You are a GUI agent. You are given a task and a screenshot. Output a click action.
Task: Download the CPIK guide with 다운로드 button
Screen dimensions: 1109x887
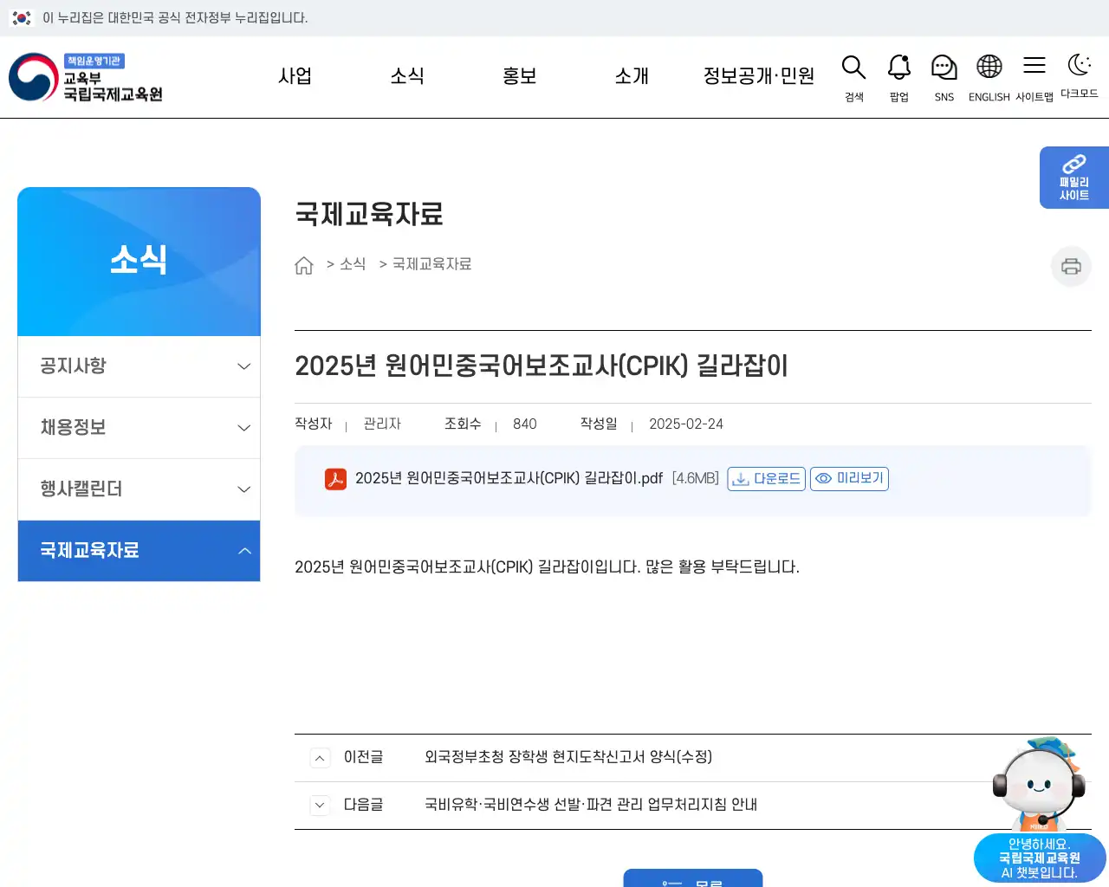point(767,479)
